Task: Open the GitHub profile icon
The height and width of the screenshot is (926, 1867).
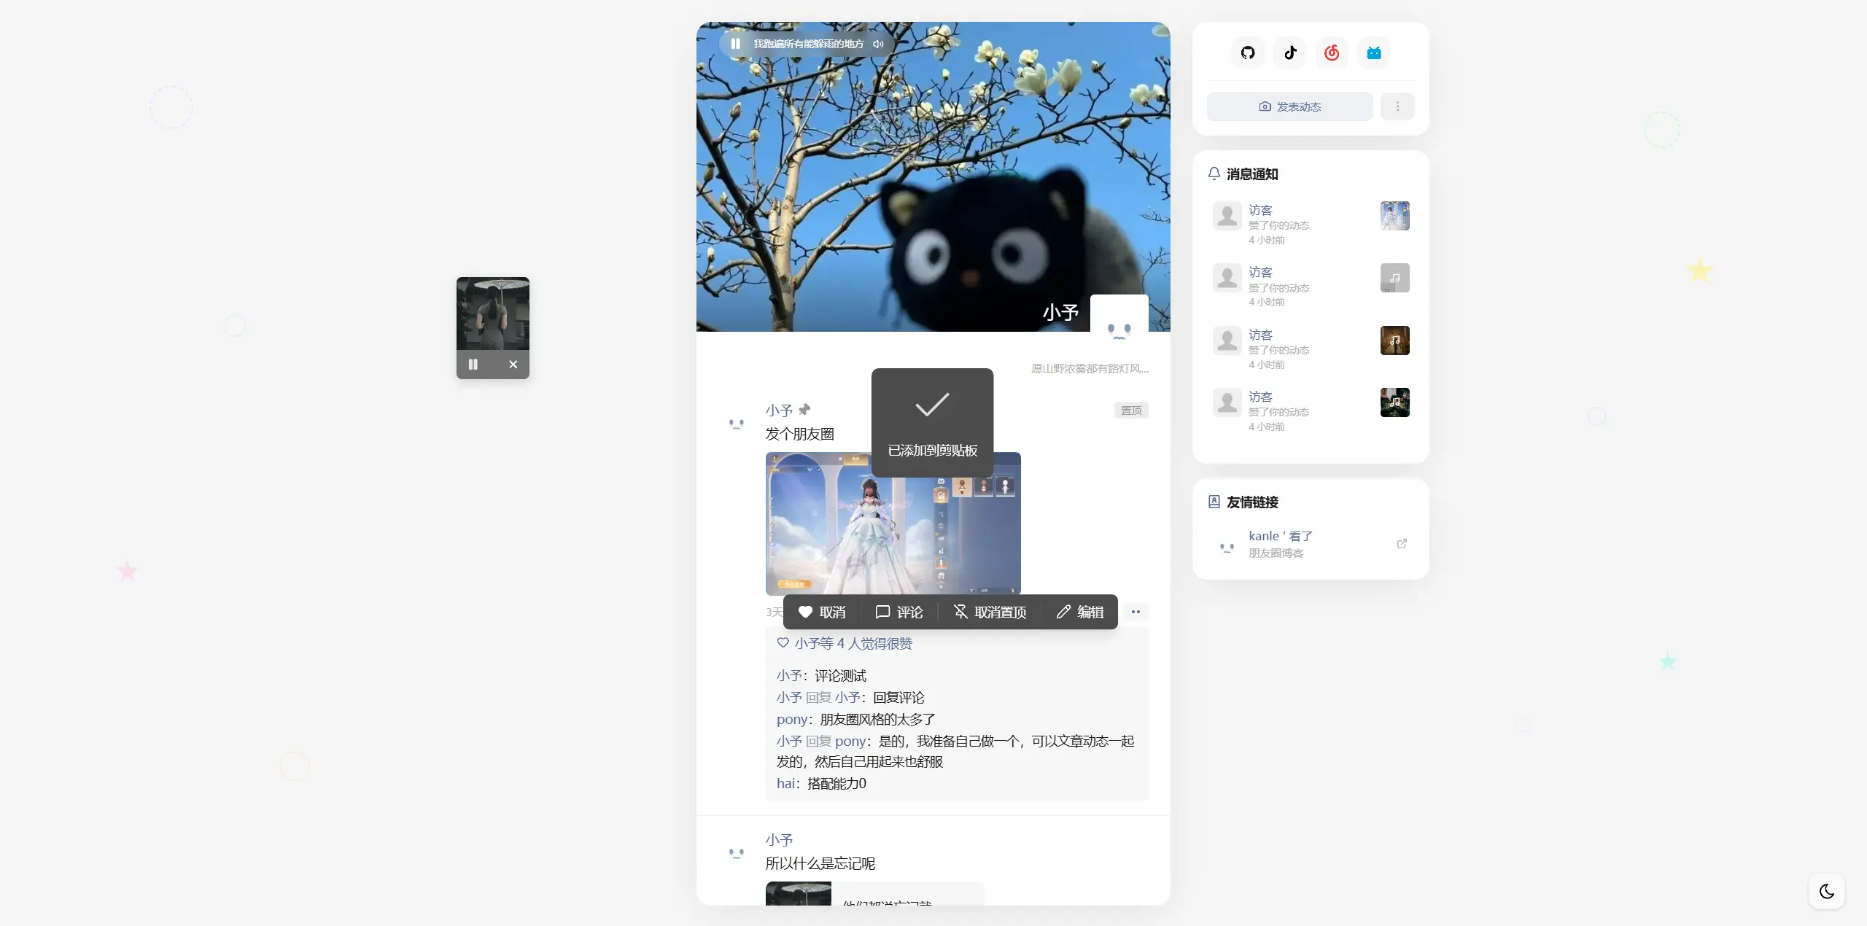Action: click(1248, 52)
